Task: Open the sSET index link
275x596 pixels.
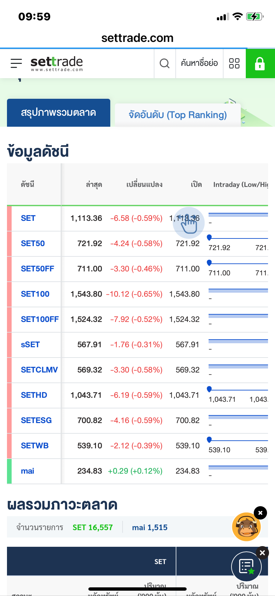Action: click(30, 345)
